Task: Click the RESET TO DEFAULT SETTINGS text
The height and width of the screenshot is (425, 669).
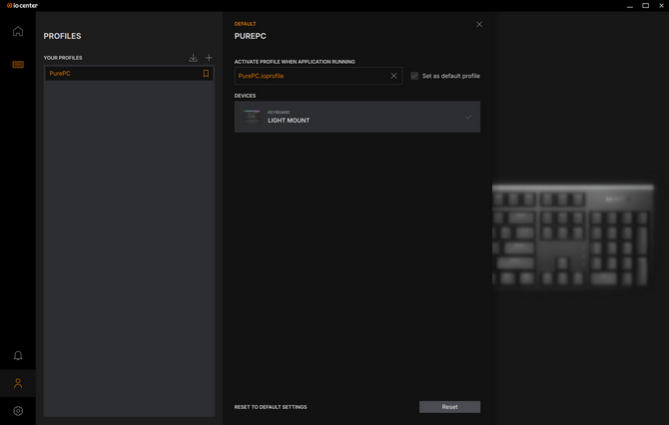Action: click(271, 407)
